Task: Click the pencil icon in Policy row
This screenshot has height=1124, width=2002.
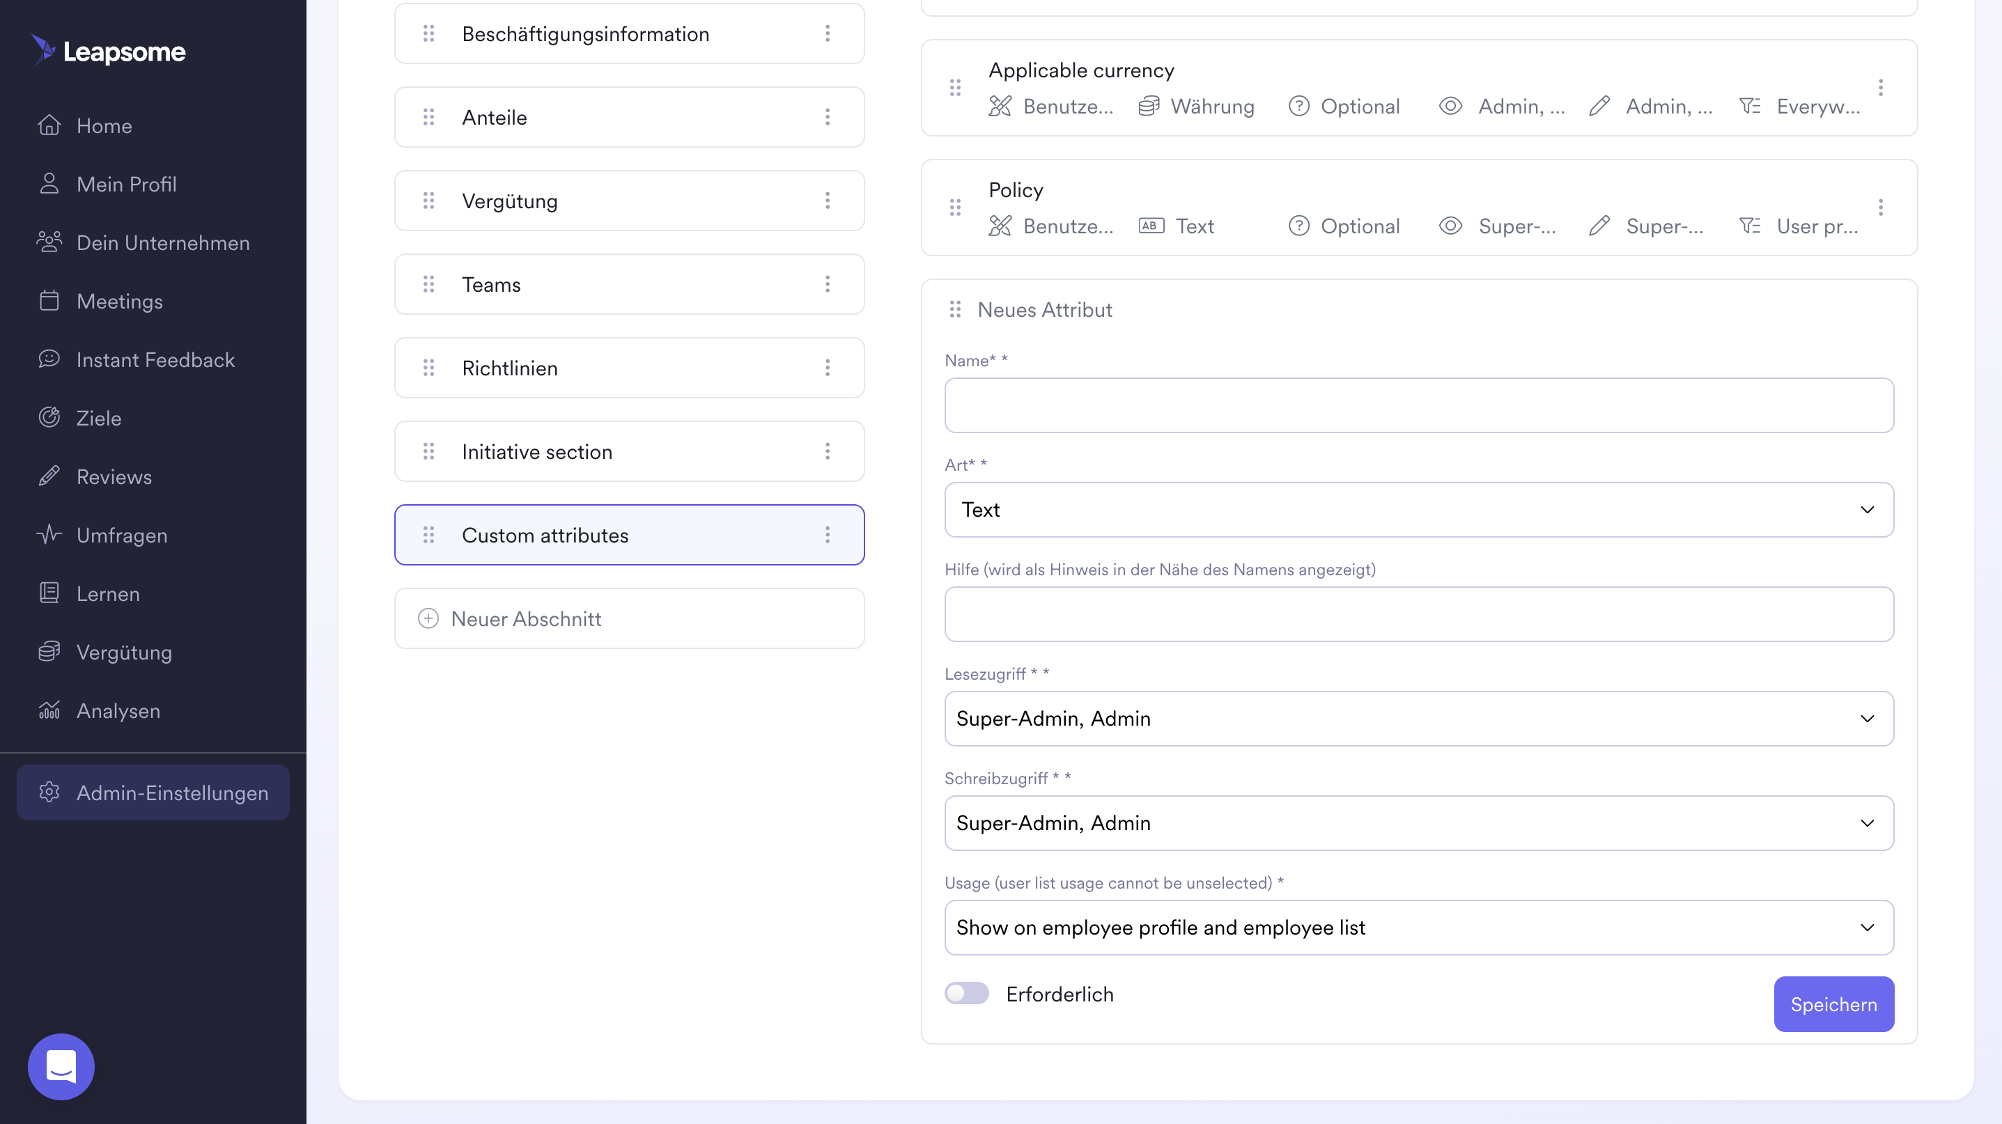Action: tap(1599, 226)
